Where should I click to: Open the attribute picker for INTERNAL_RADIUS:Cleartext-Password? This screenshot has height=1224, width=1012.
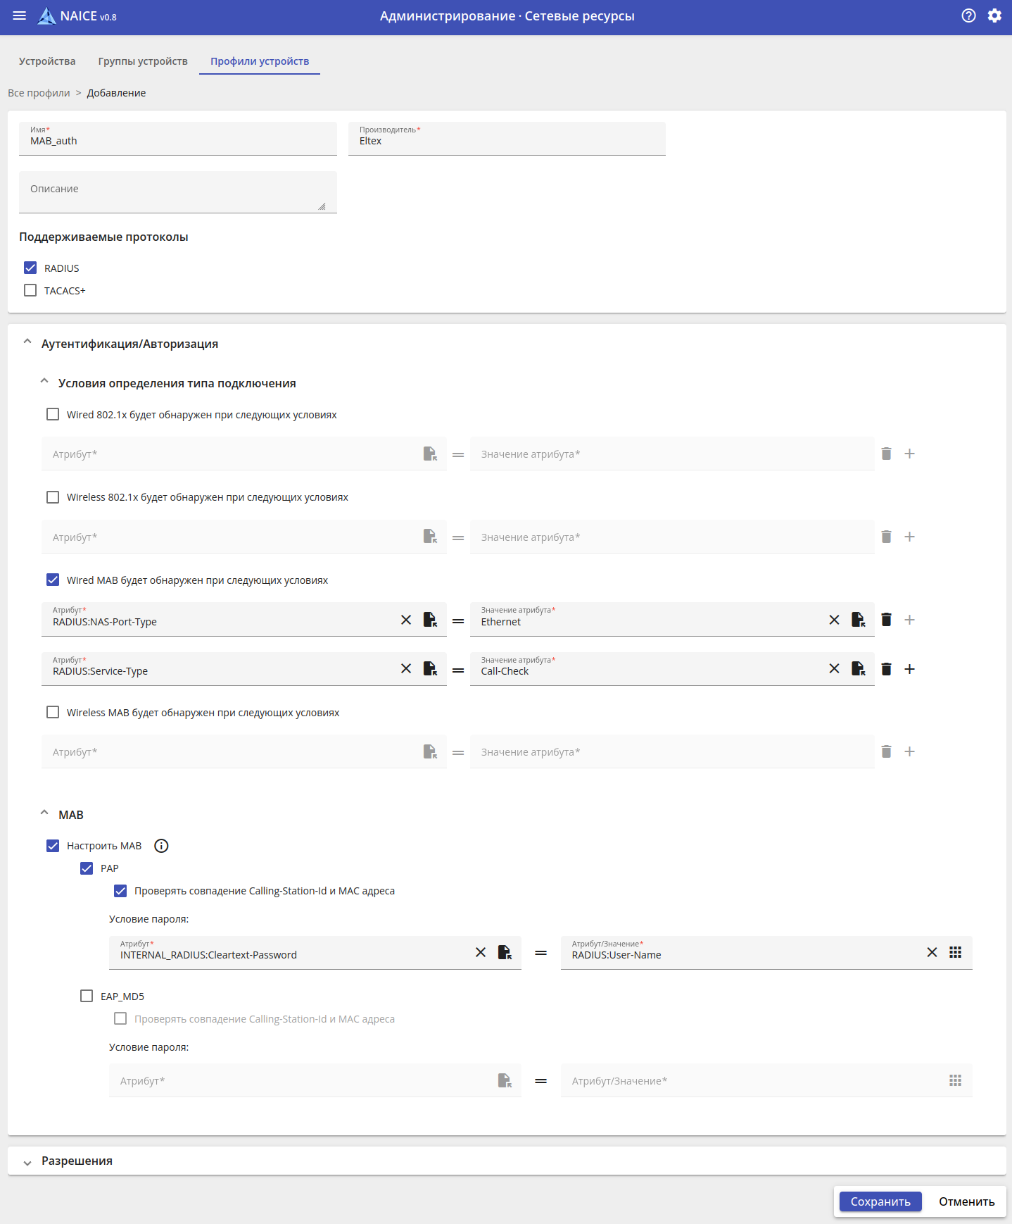505,952
